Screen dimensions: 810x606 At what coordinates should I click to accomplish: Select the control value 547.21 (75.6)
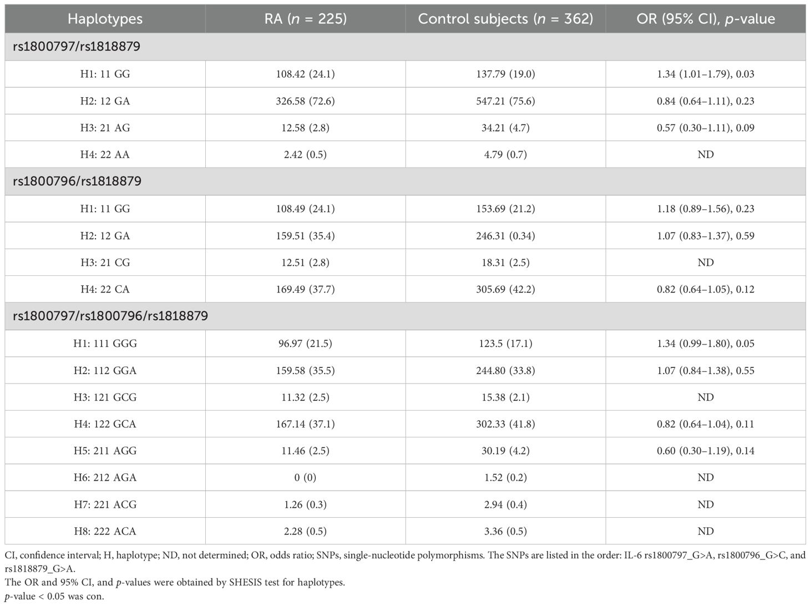tap(505, 101)
